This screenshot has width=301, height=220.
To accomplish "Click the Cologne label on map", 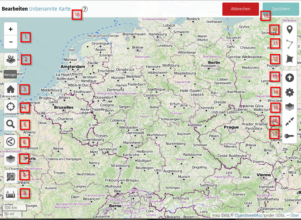I will point(107,105).
